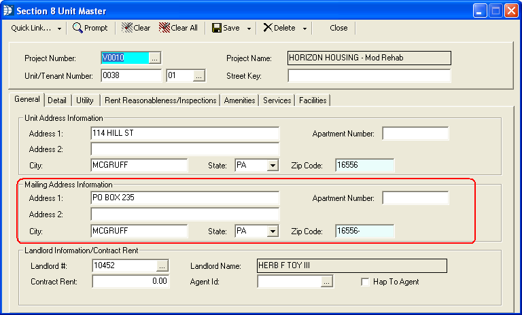Click the Landlord # field with 10452
The image size is (522, 315).
(124, 265)
